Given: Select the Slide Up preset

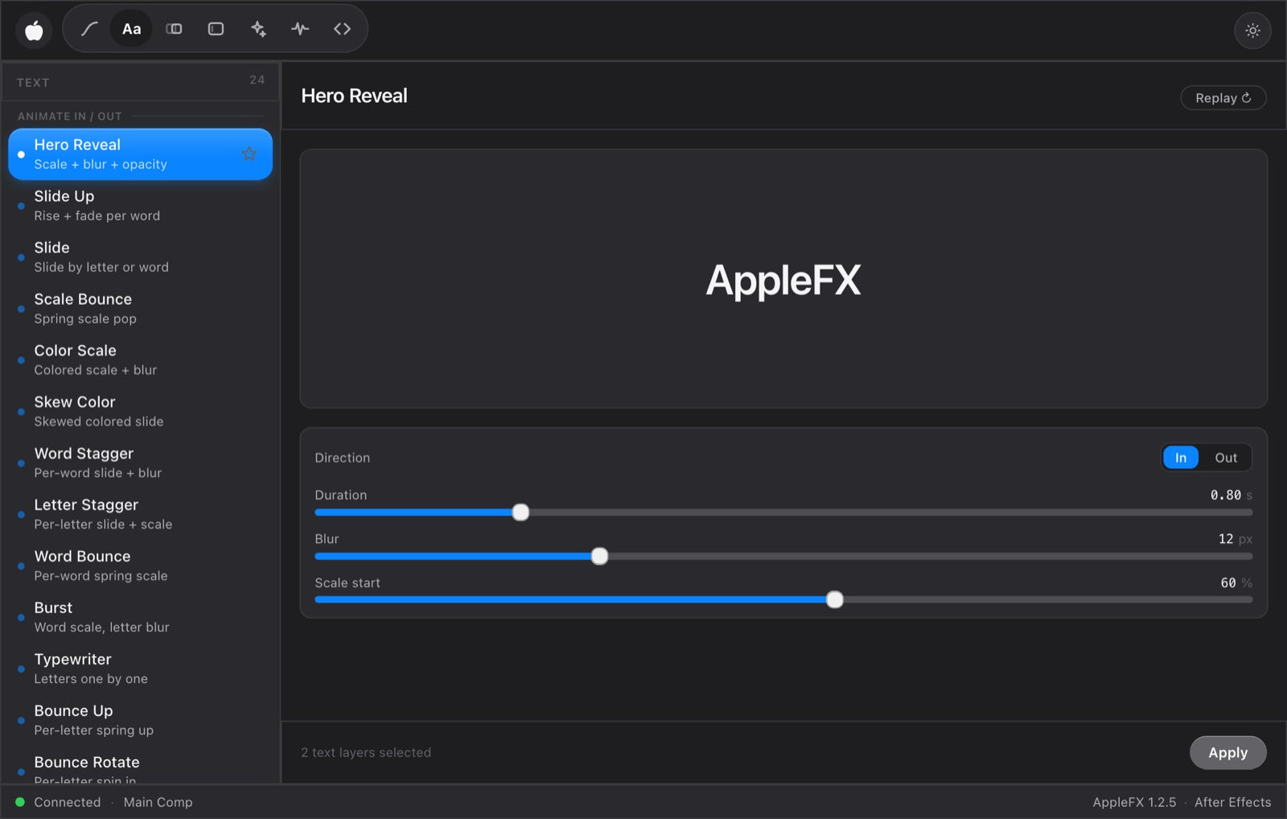Looking at the screenshot, I should coord(140,205).
